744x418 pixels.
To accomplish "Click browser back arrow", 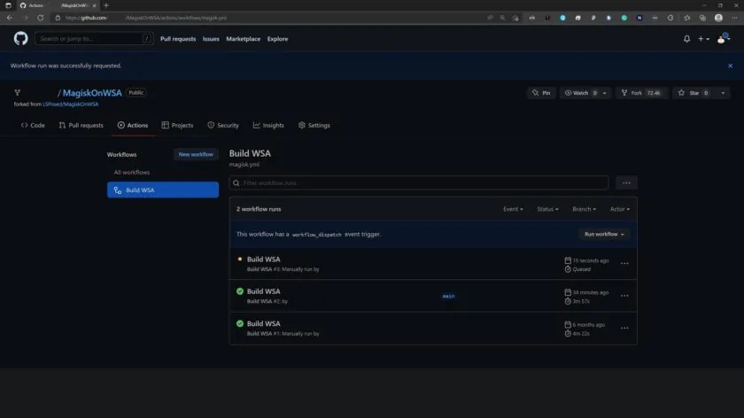I will click(9, 18).
